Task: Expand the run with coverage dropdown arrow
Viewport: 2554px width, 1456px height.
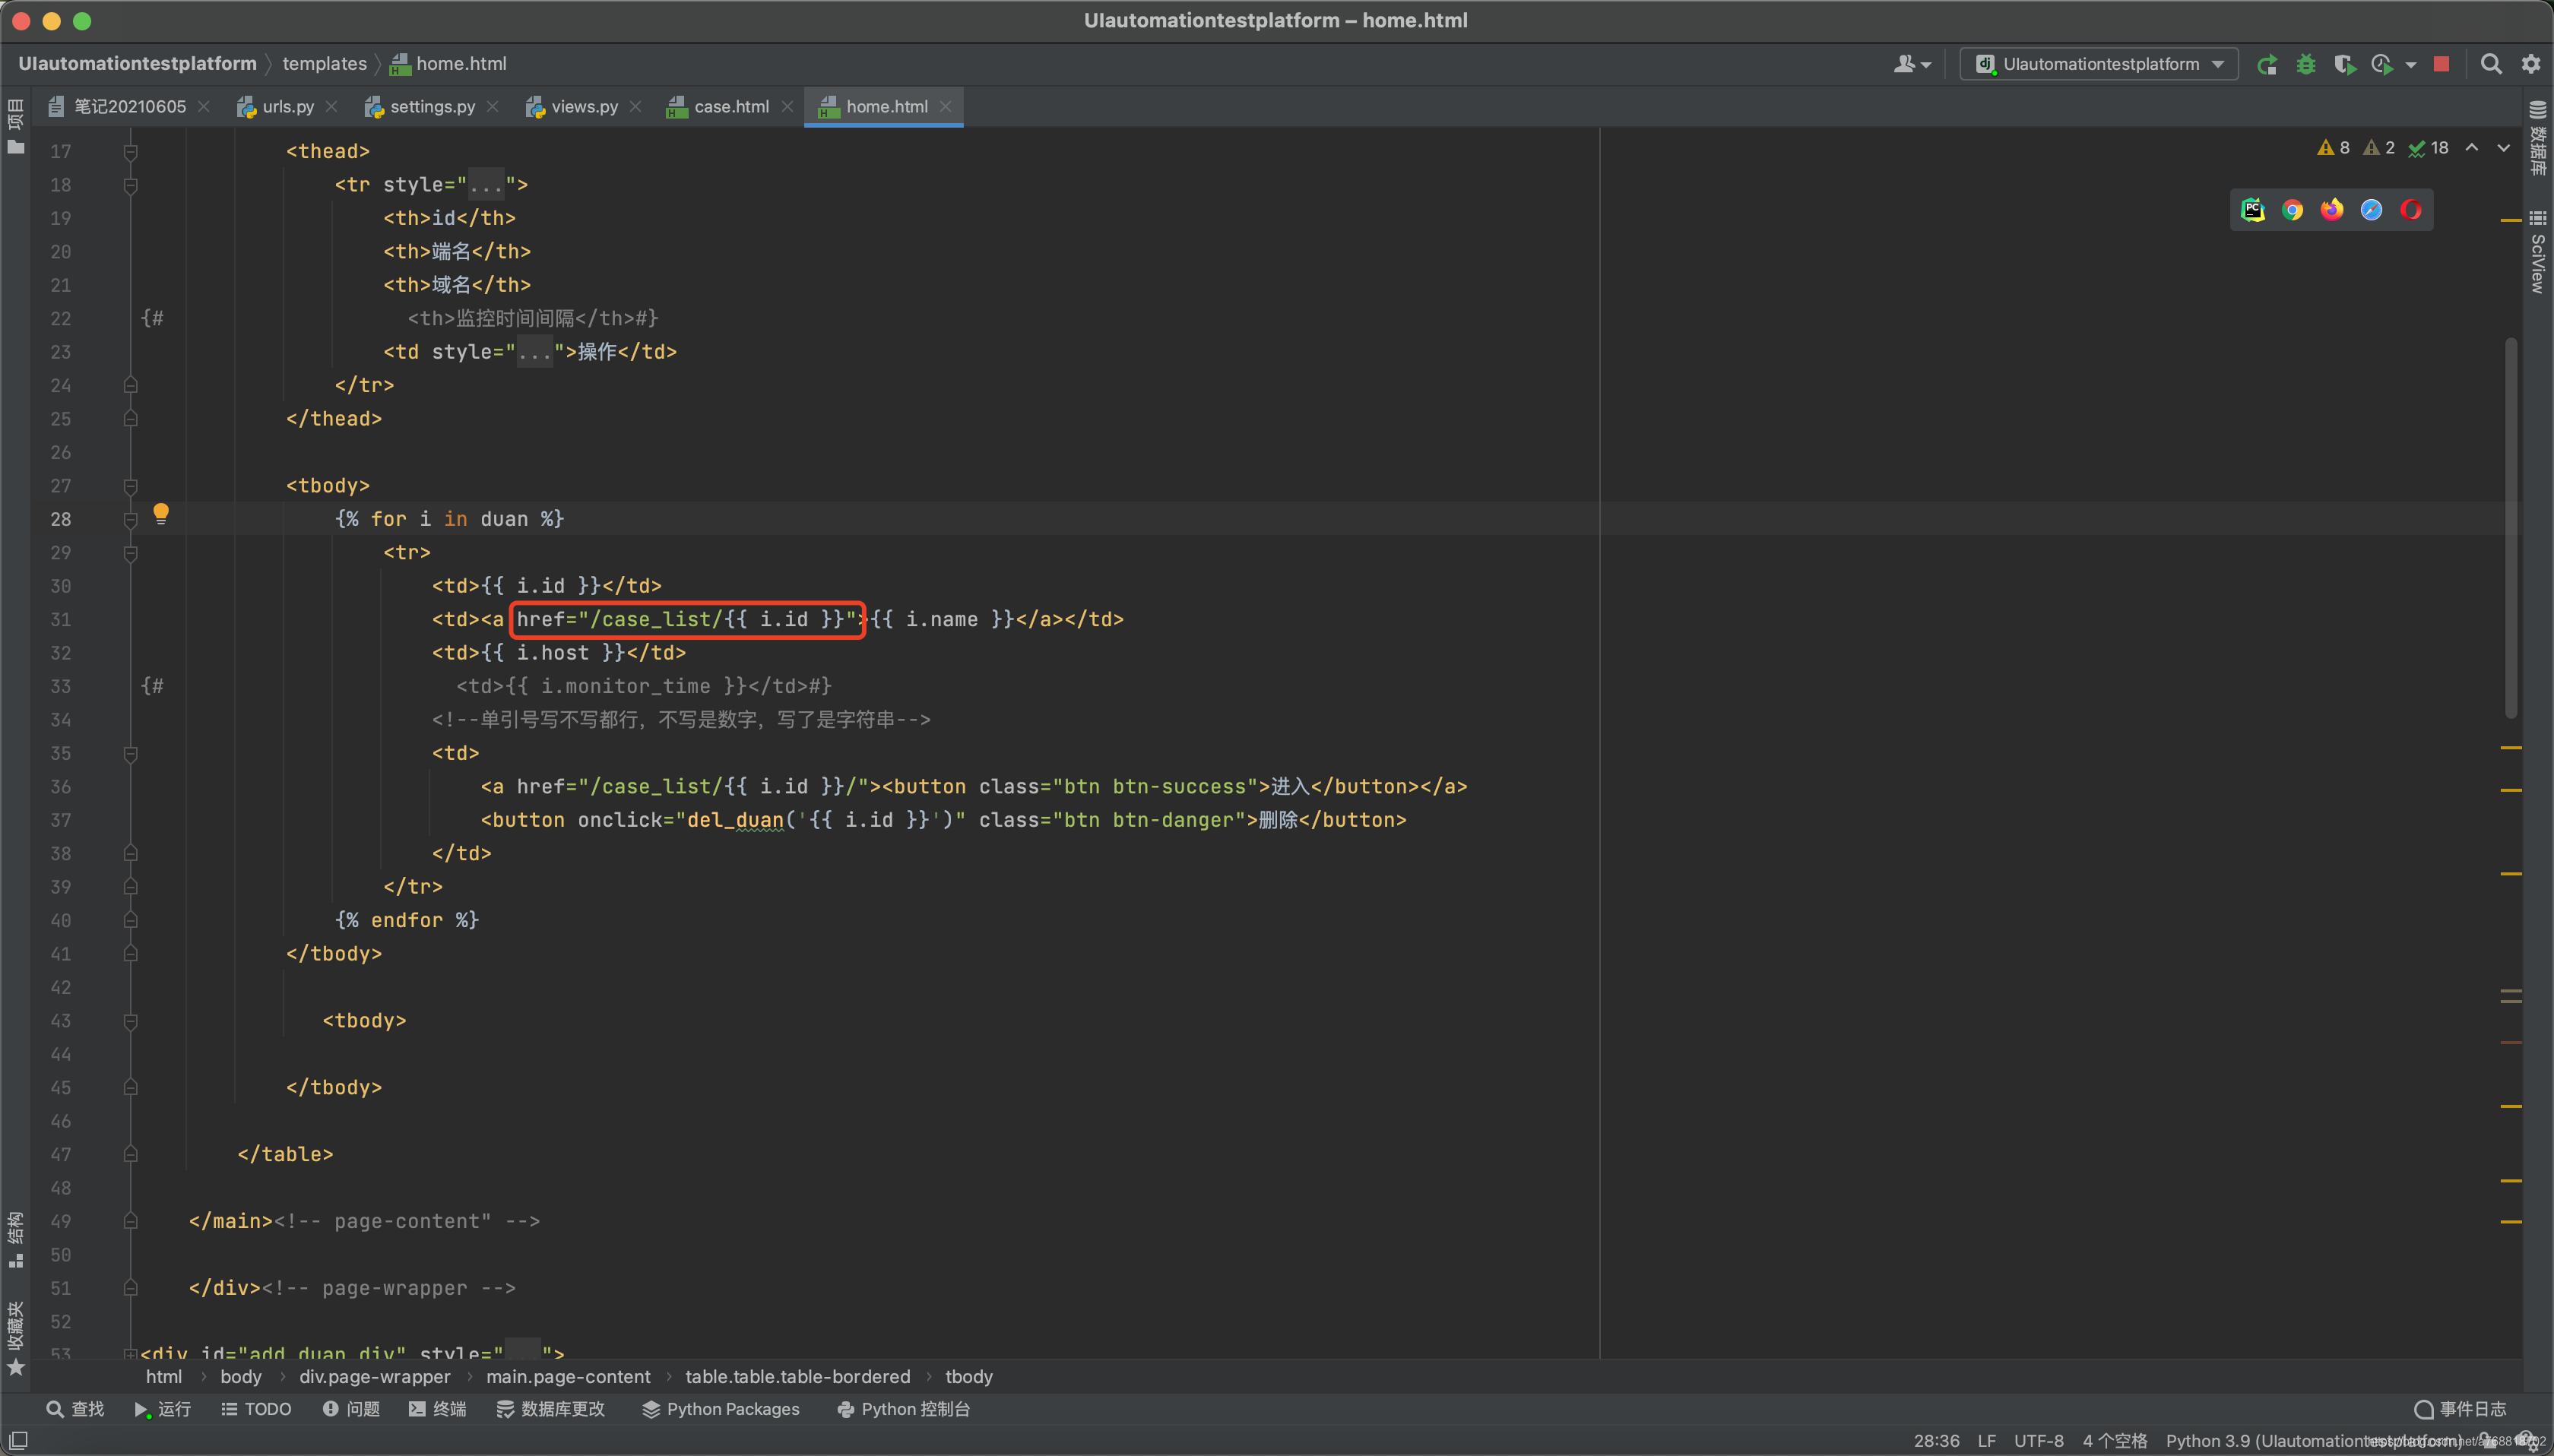Action: click(x=2411, y=65)
